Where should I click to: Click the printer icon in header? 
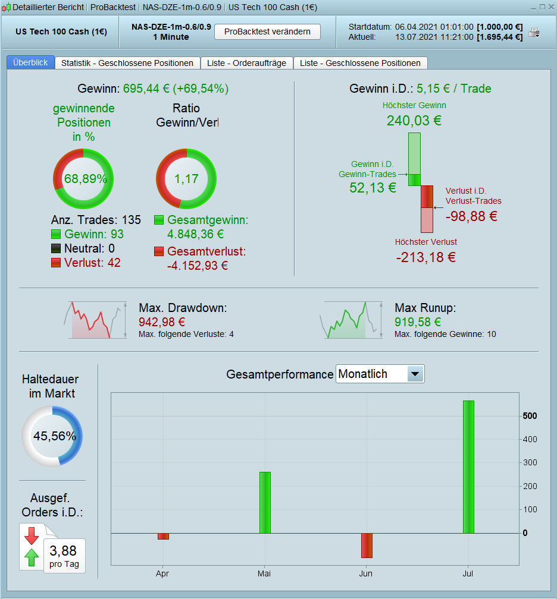point(534,33)
